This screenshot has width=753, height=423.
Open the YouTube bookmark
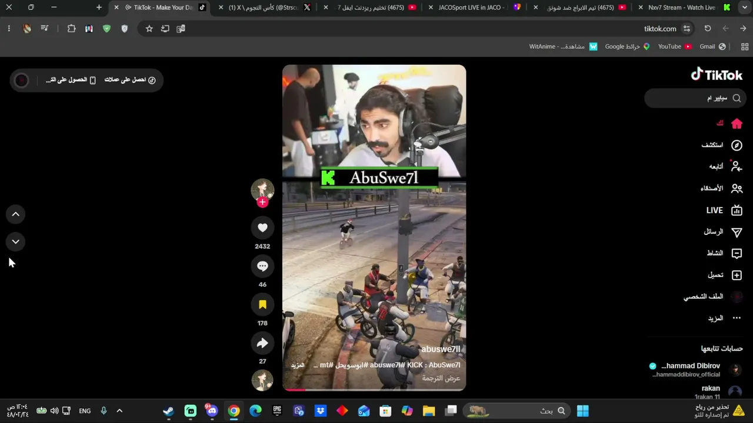click(675, 46)
